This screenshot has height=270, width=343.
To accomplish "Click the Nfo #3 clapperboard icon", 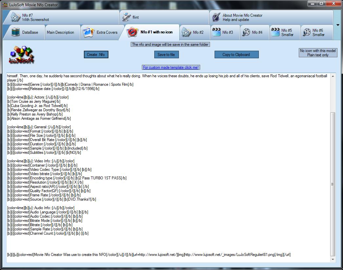I will click(x=216, y=32).
